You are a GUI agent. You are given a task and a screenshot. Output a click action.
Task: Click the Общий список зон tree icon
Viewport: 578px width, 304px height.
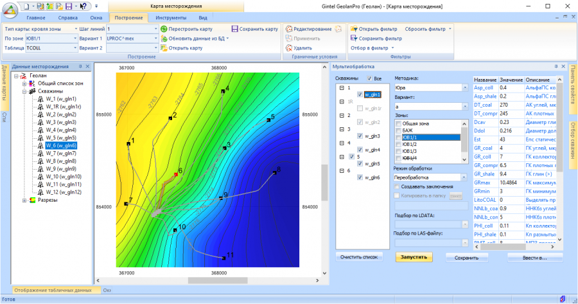point(31,84)
